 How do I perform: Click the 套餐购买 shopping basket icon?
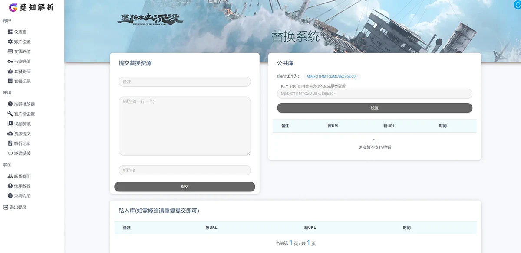point(10,71)
